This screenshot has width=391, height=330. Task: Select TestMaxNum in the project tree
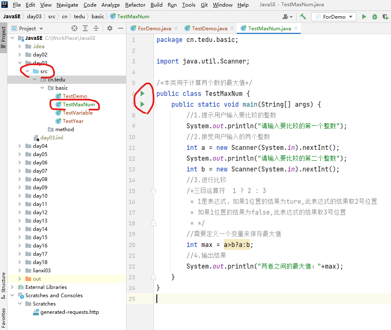coord(79,105)
